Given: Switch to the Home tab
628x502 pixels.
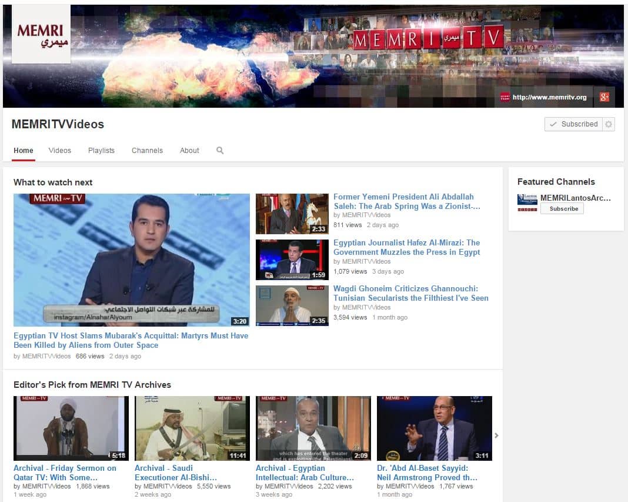Looking at the screenshot, I should (x=24, y=150).
